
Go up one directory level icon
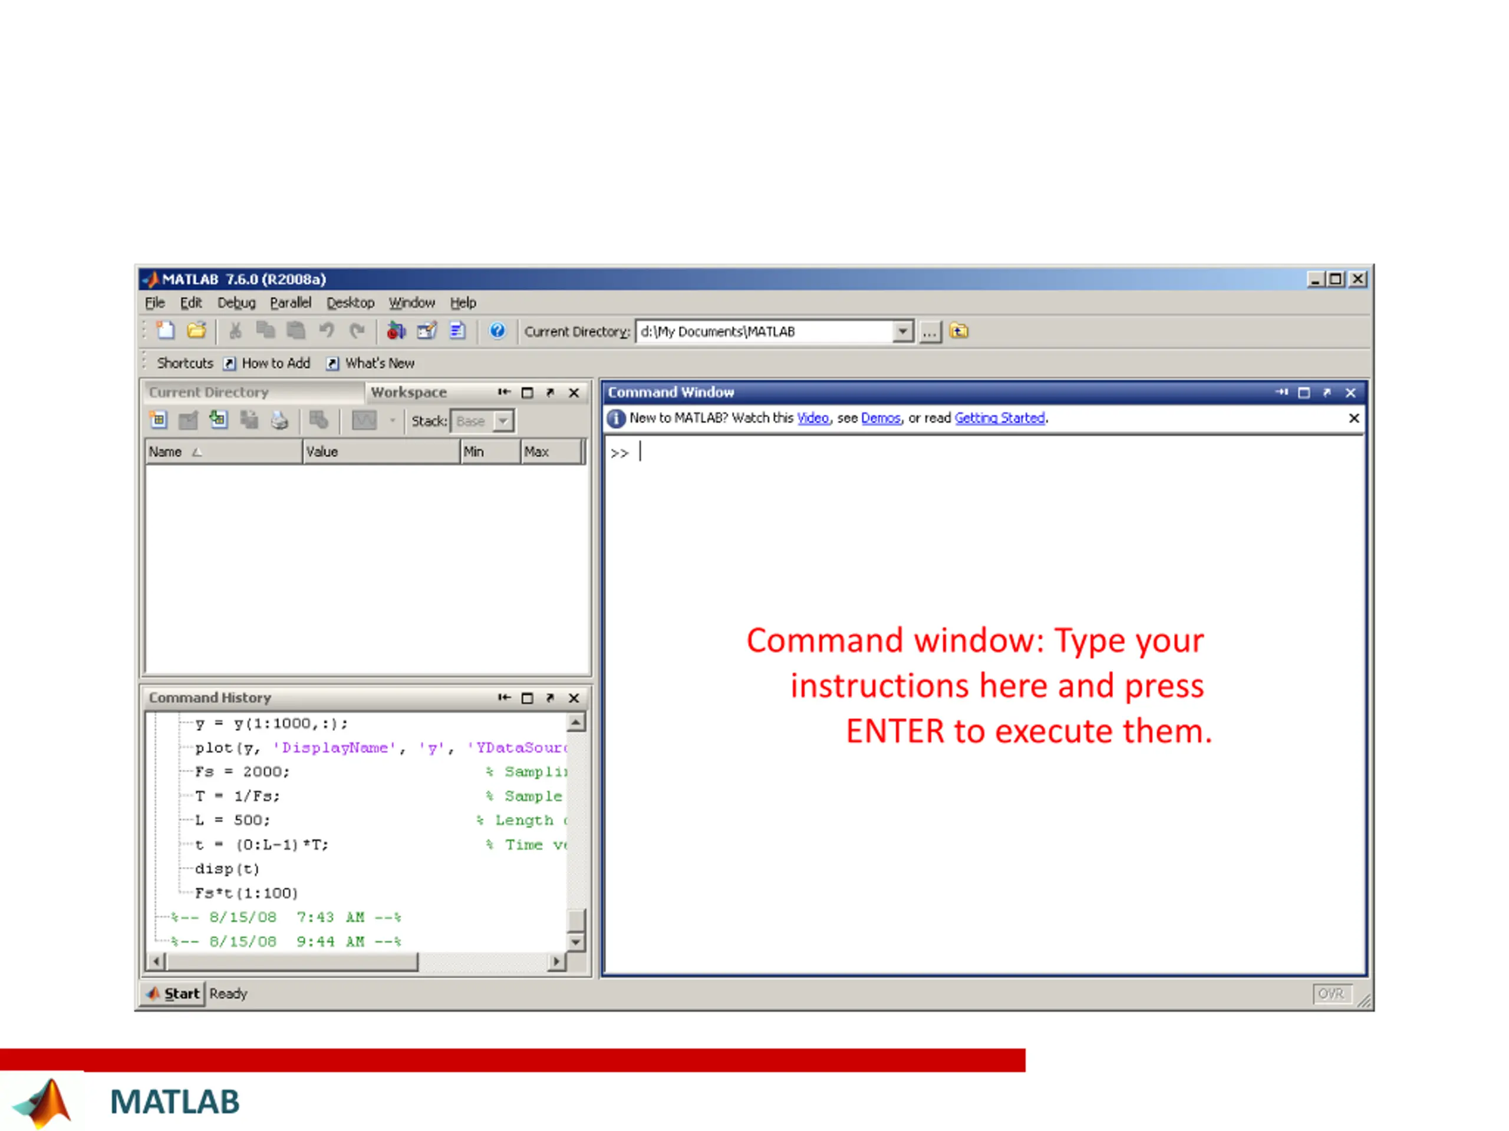click(x=959, y=331)
